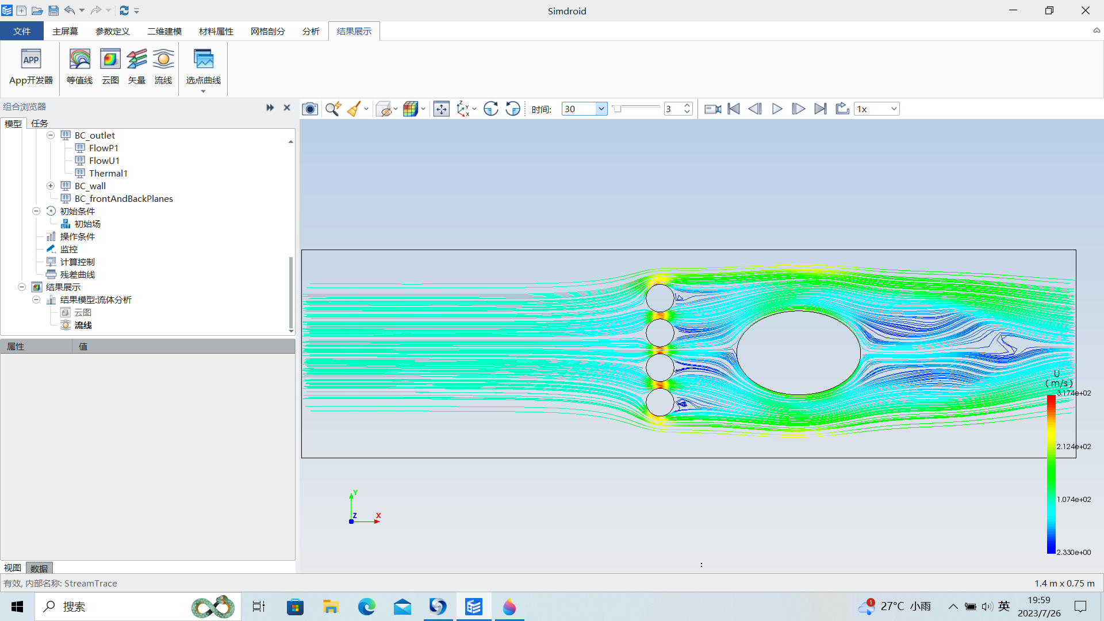Switch to the 材料属性 ribbon tab
The width and height of the screenshot is (1104, 621).
[216, 31]
